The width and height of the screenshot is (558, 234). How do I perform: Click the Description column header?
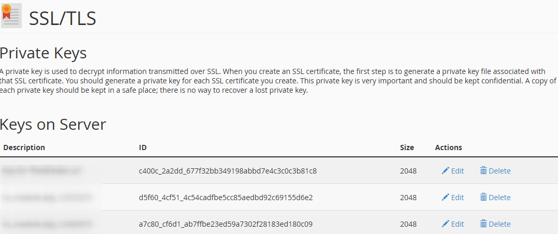pos(24,147)
